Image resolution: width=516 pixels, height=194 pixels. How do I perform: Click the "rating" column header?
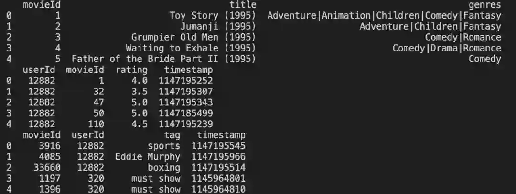[131, 70]
